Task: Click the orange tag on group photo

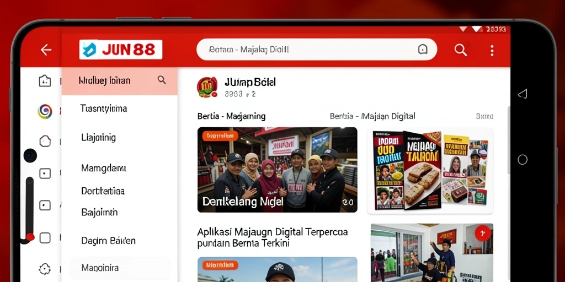Action: coord(220,136)
